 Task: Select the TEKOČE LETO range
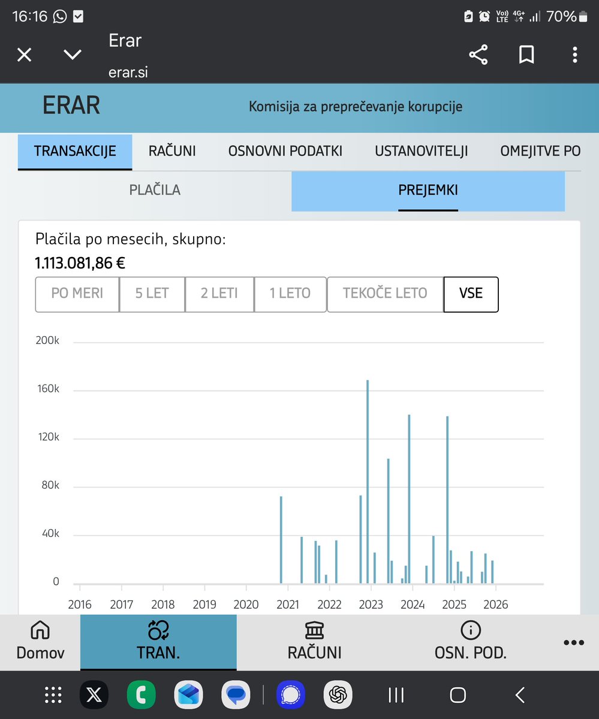click(385, 294)
